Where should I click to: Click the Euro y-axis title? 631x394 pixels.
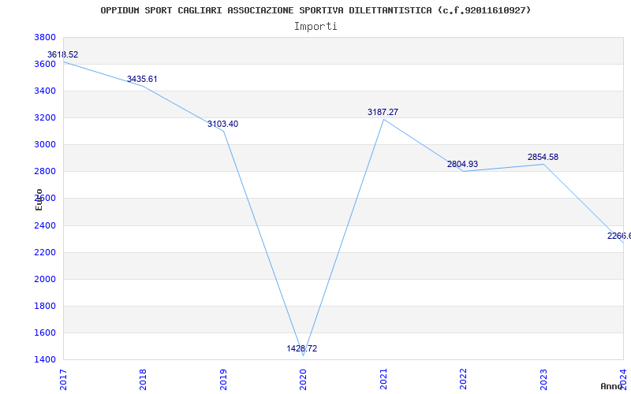click(x=39, y=200)
